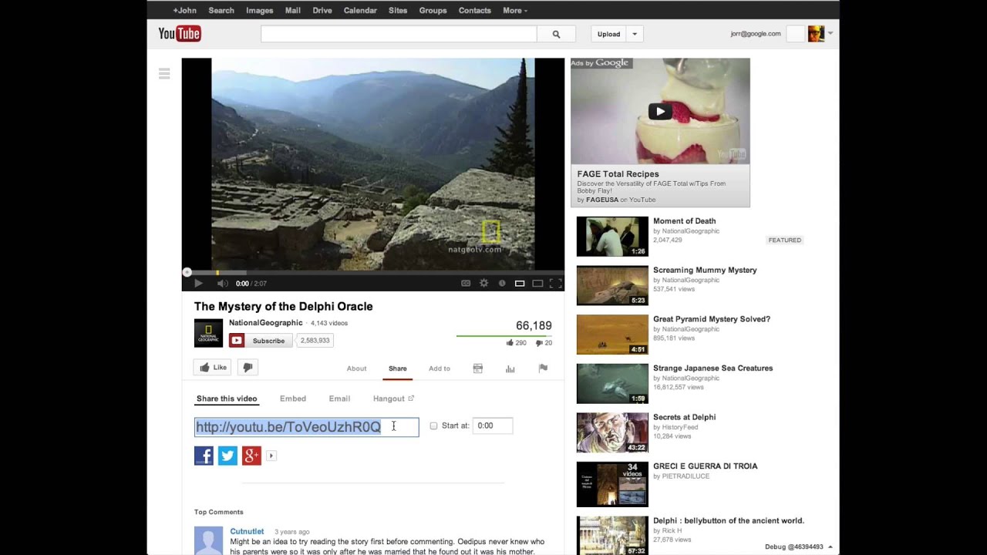Open Contacts in Google bar

474,11
